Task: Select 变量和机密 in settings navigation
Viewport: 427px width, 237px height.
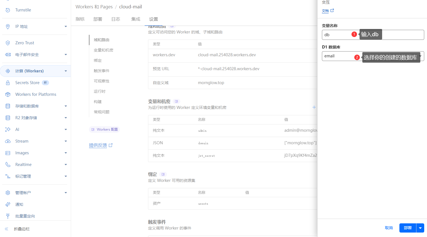Action: click(x=103, y=50)
